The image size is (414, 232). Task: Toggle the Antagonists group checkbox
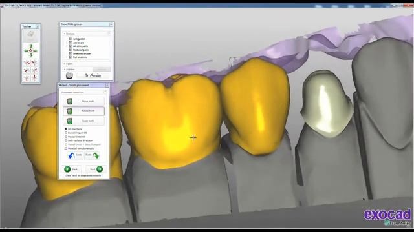click(x=71, y=39)
